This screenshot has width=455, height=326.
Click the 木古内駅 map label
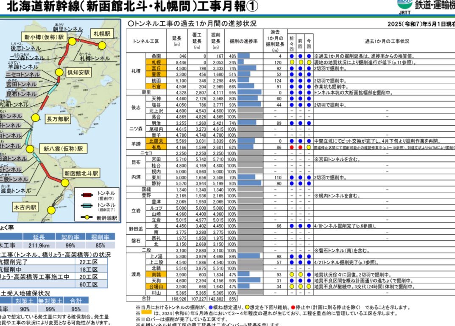(25, 207)
